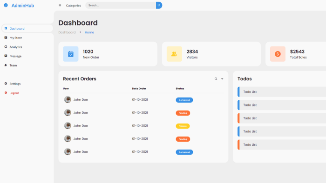
Task: Click the calendar check New Order icon
Action: [71, 54]
